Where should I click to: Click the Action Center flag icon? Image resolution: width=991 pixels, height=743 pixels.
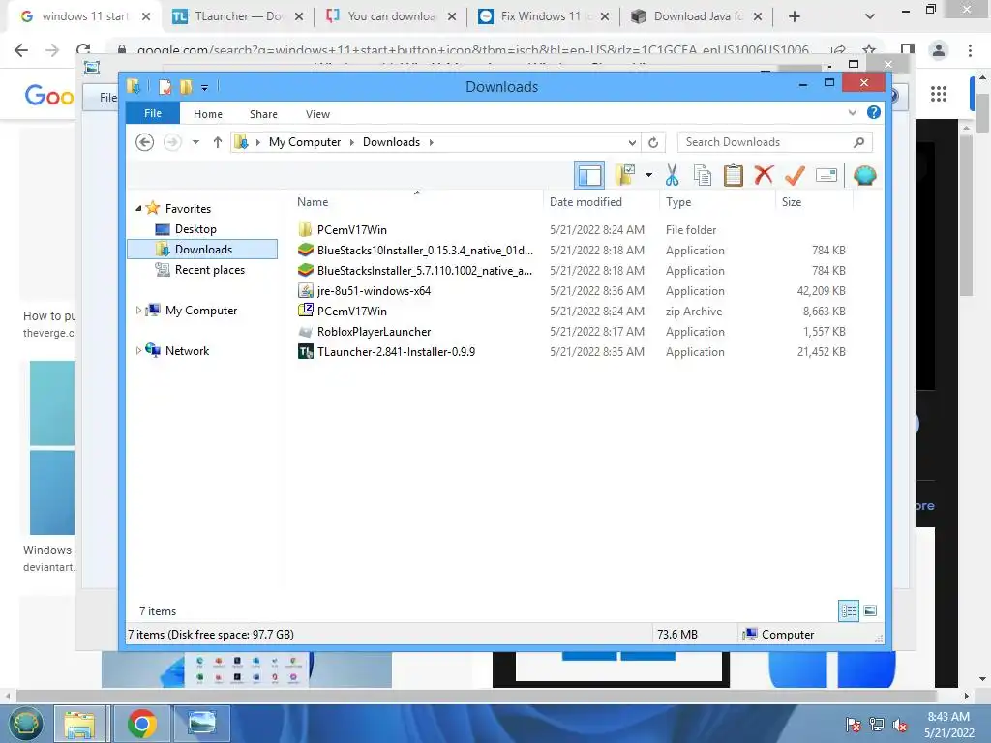click(x=853, y=725)
